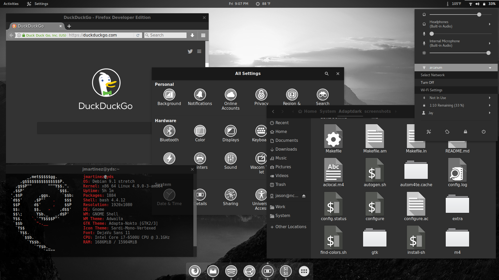
Task: Select Recent in Files sidebar
Action: click(288, 123)
